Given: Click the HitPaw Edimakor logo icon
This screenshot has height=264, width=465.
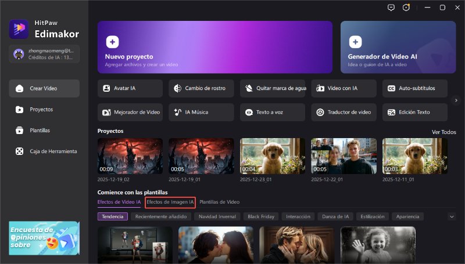Looking at the screenshot, I should [19, 29].
